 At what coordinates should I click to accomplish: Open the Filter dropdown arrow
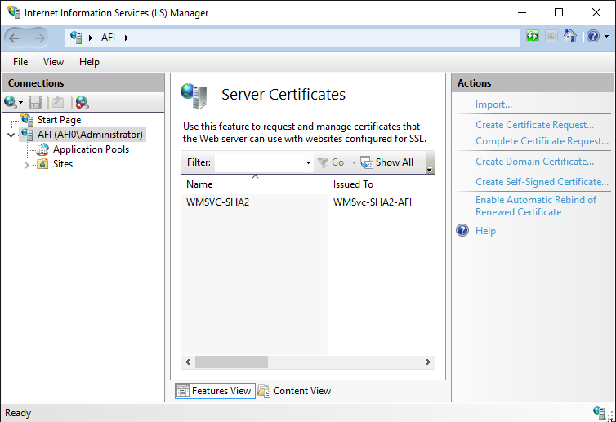coord(308,162)
